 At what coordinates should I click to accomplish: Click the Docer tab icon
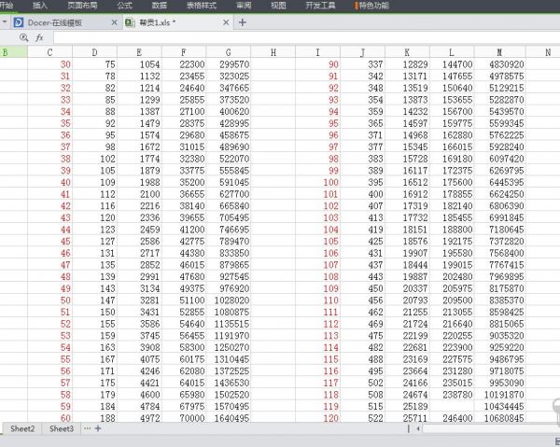click(18, 22)
